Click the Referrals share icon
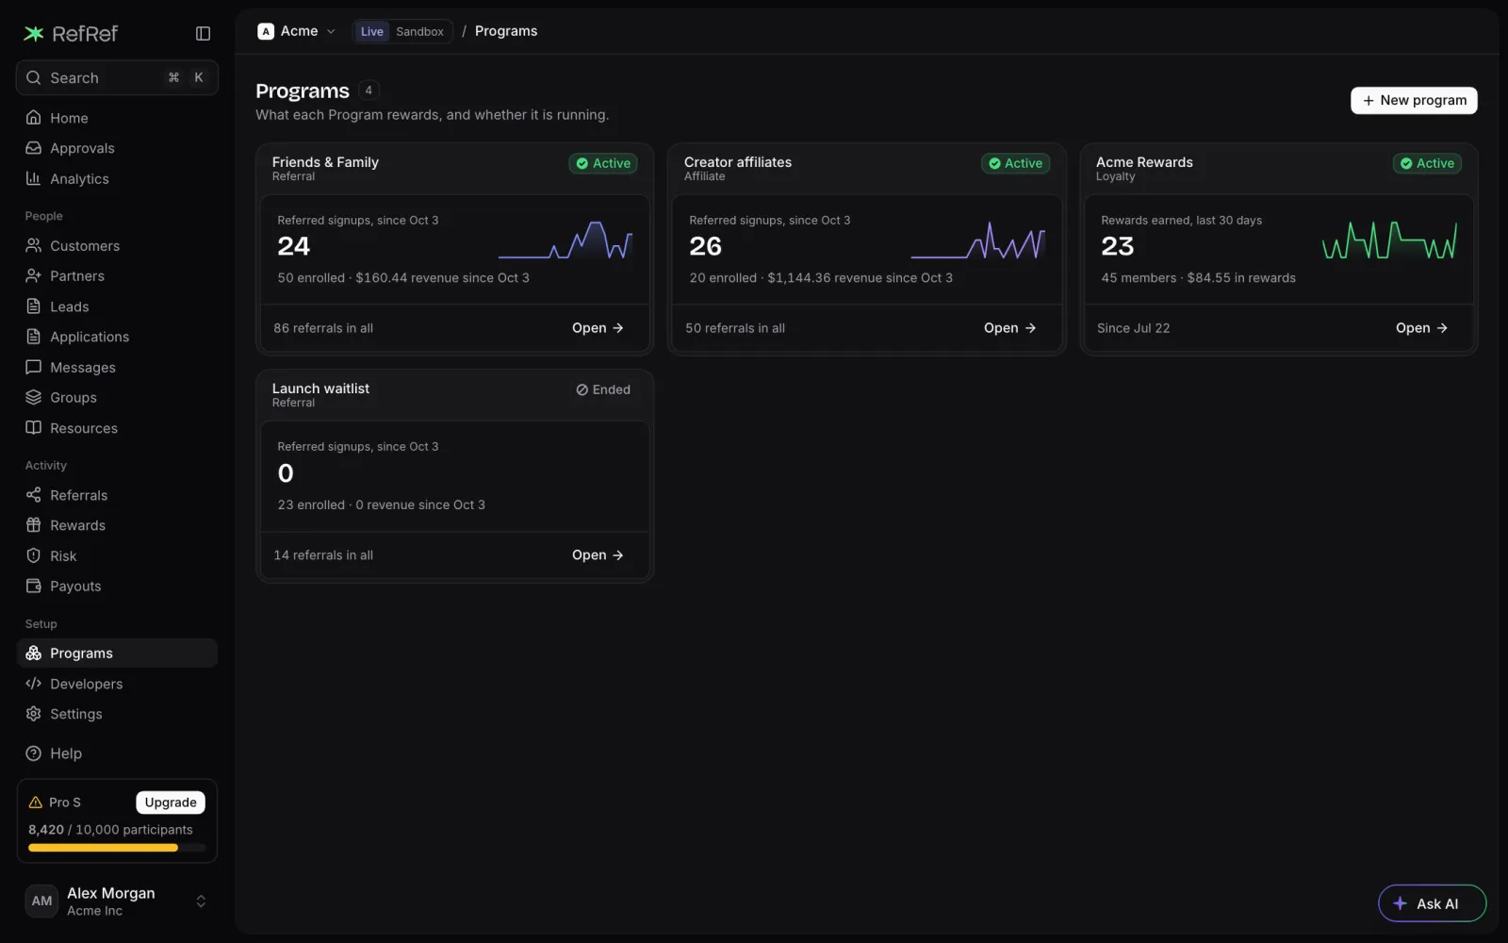The height and width of the screenshot is (943, 1508). (x=34, y=495)
